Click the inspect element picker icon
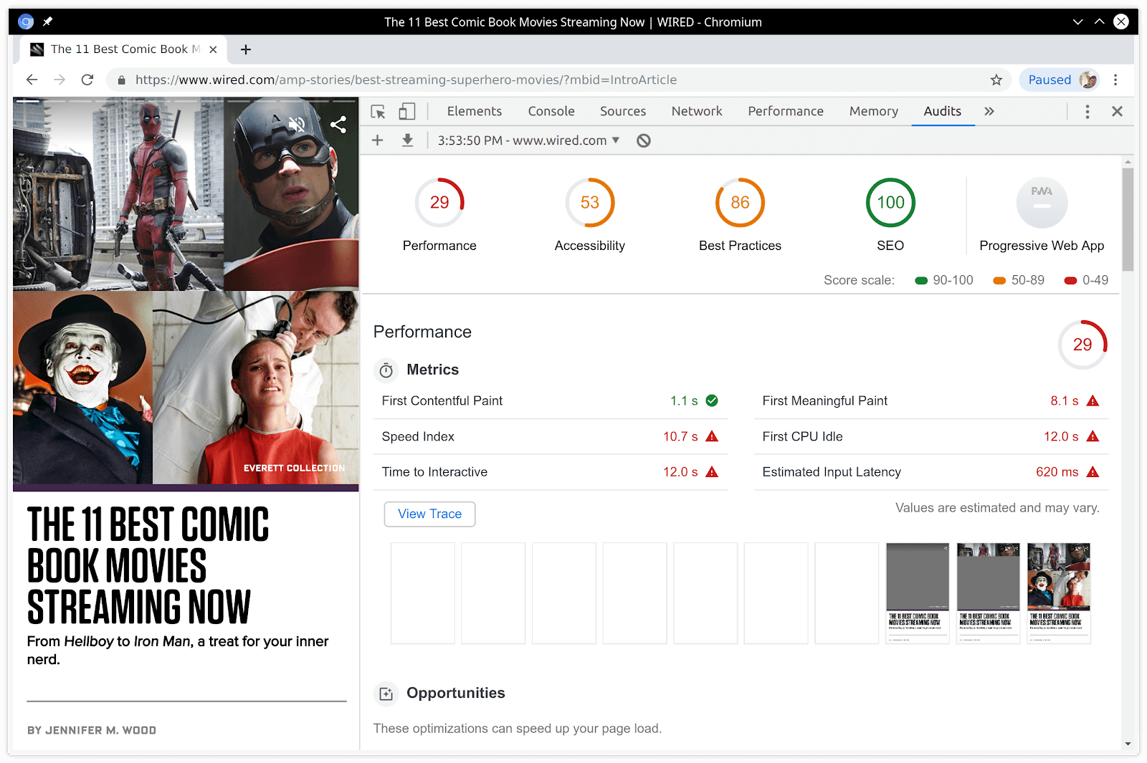Viewport: 1147px width, 763px height. coord(378,112)
